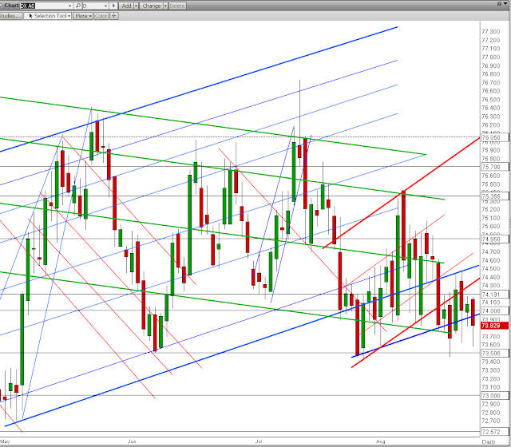Click the crosshair plus icon in toolbar
This screenshot has height=447, width=511.
pyautogui.click(x=113, y=16)
